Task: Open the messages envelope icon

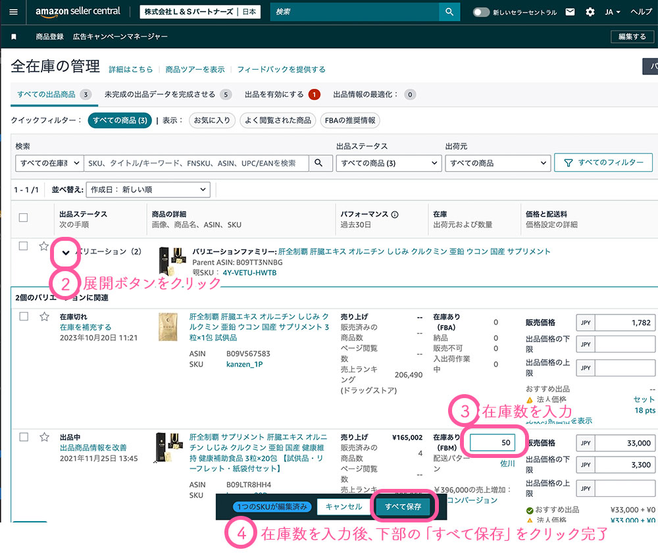Action: click(x=570, y=12)
